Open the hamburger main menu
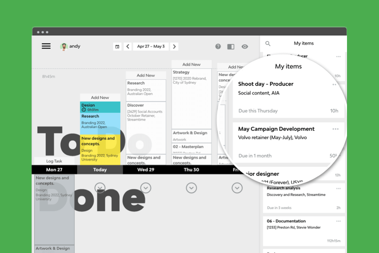Screen dimensions: 379x253 46,46
